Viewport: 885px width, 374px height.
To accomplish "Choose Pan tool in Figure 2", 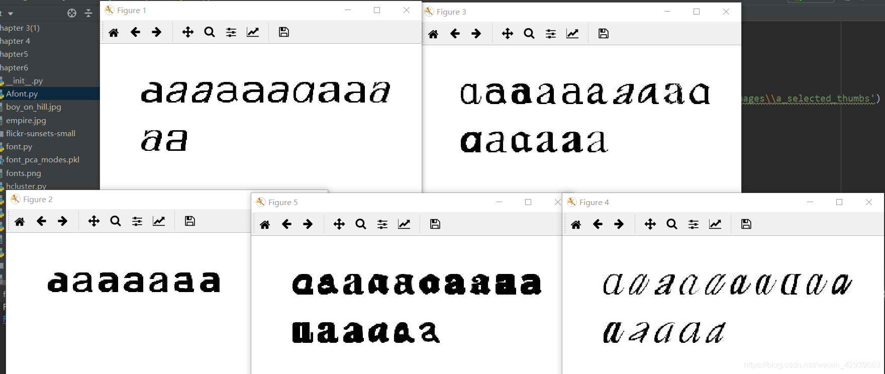I will coord(94,221).
